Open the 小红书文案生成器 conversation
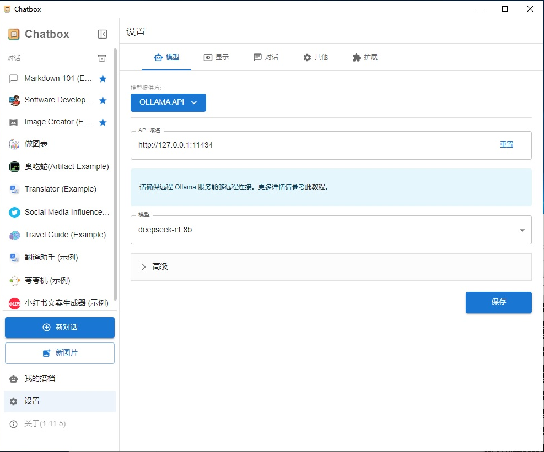Image resolution: width=544 pixels, height=452 pixels. pos(66,303)
